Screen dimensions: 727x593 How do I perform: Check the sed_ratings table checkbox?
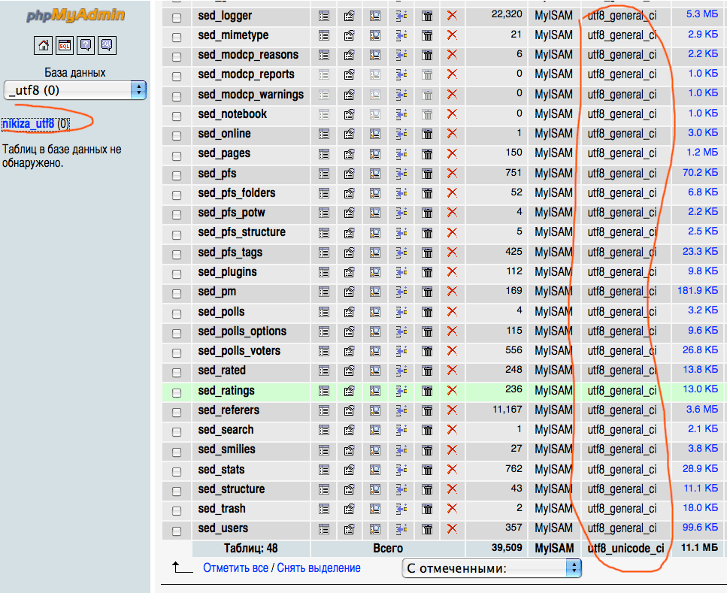tap(177, 392)
